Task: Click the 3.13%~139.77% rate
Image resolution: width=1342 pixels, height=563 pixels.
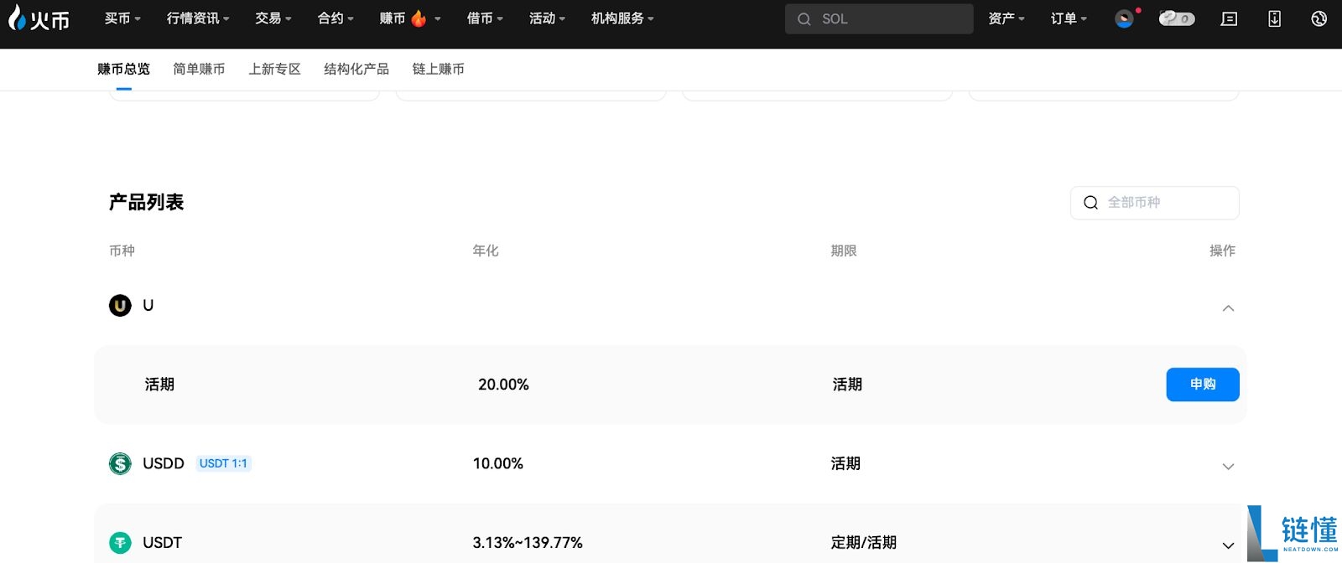Action: pyautogui.click(x=528, y=543)
